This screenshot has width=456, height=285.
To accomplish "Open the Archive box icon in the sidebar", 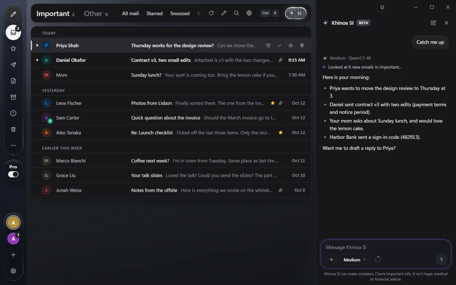I will (13, 97).
